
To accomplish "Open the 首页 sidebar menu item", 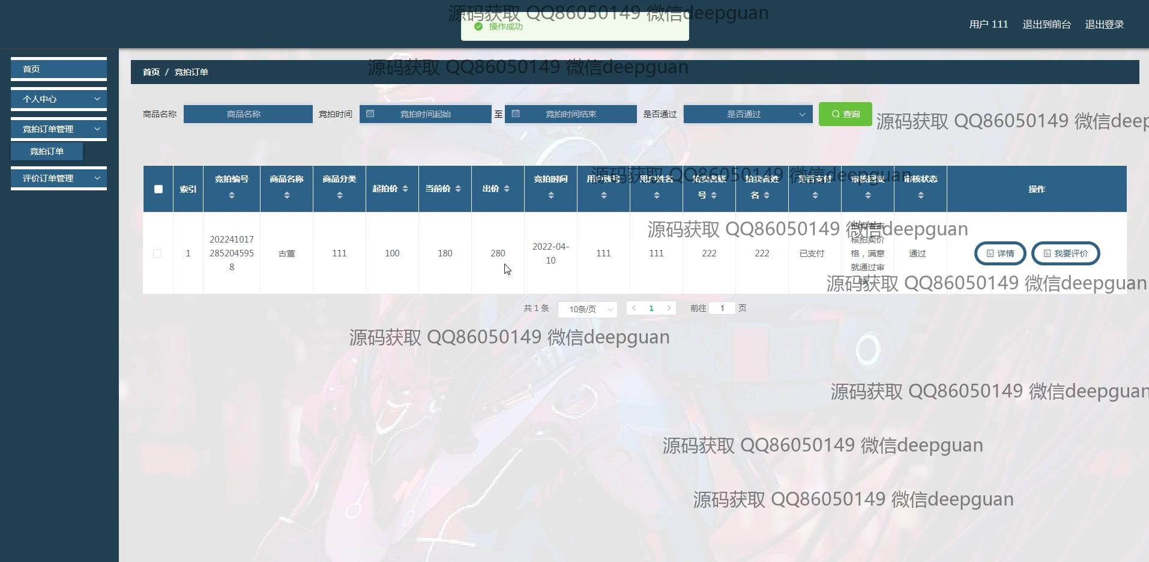I will [59, 69].
